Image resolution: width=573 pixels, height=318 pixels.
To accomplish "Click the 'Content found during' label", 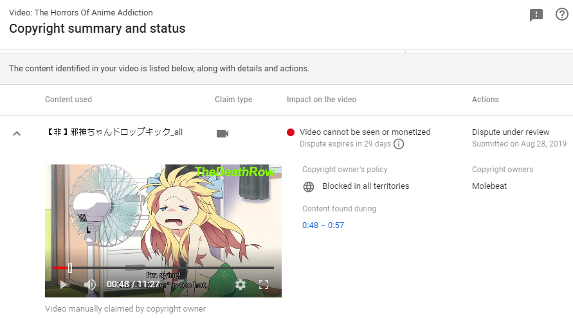I will pyautogui.click(x=339, y=209).
